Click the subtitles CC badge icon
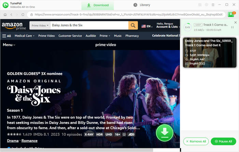The width and height of the screenshot is (239, 152). pyautogui.click(x=124, y=135)
